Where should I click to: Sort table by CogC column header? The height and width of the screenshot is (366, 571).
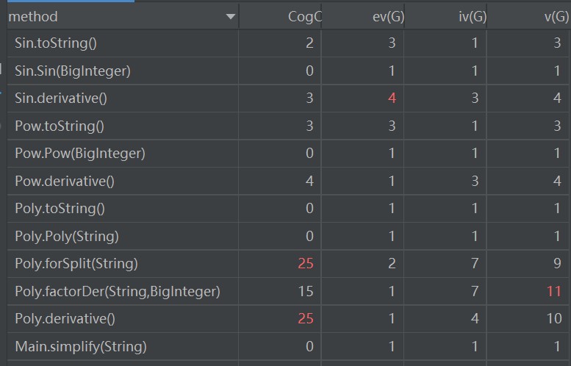click(x=304, y=16)
